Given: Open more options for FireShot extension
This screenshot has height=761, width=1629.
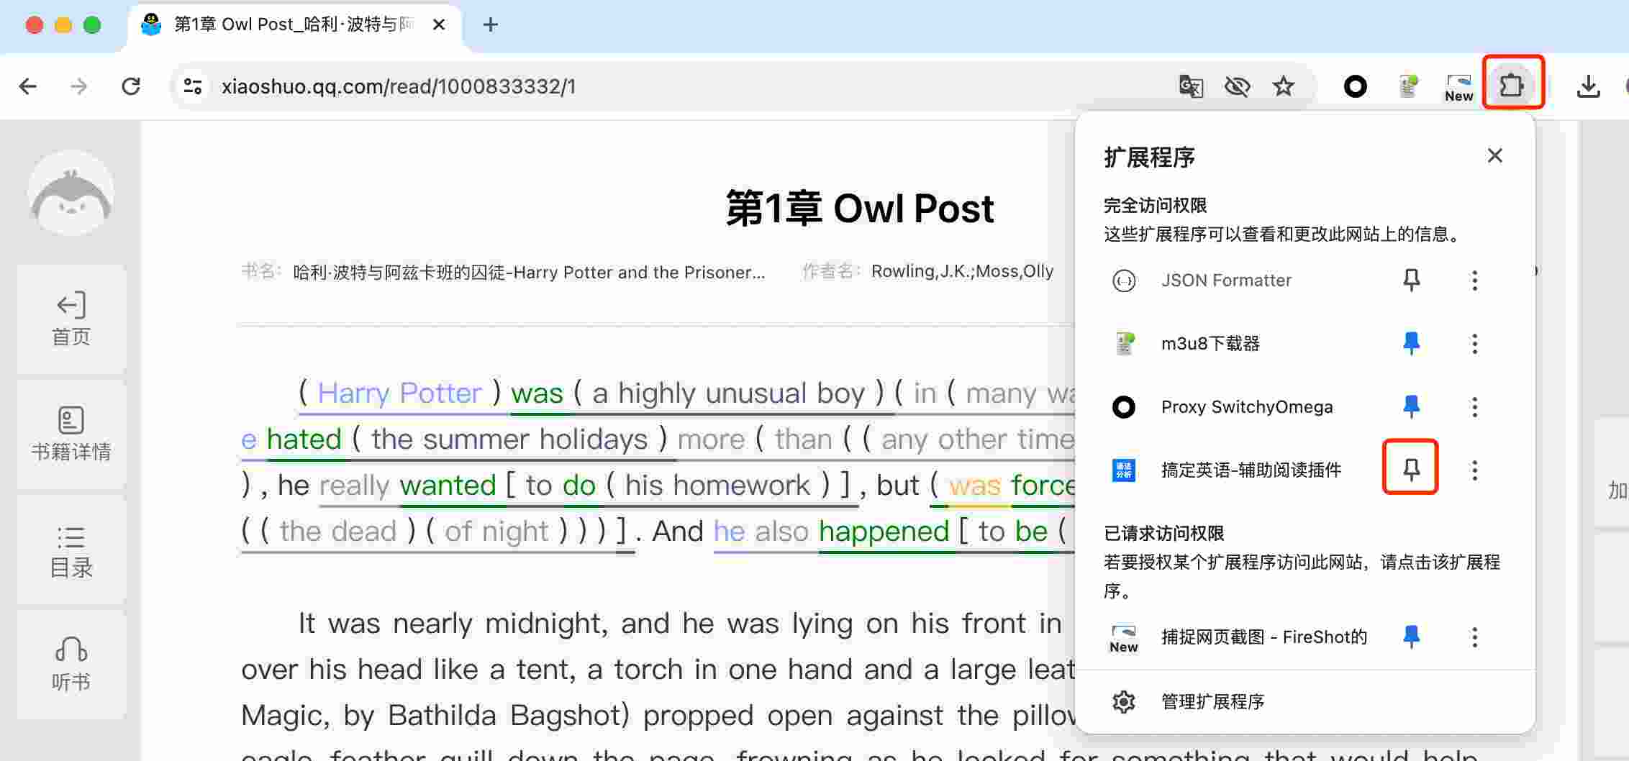Looking at the screenshot, I should (x=1474, y=637).
